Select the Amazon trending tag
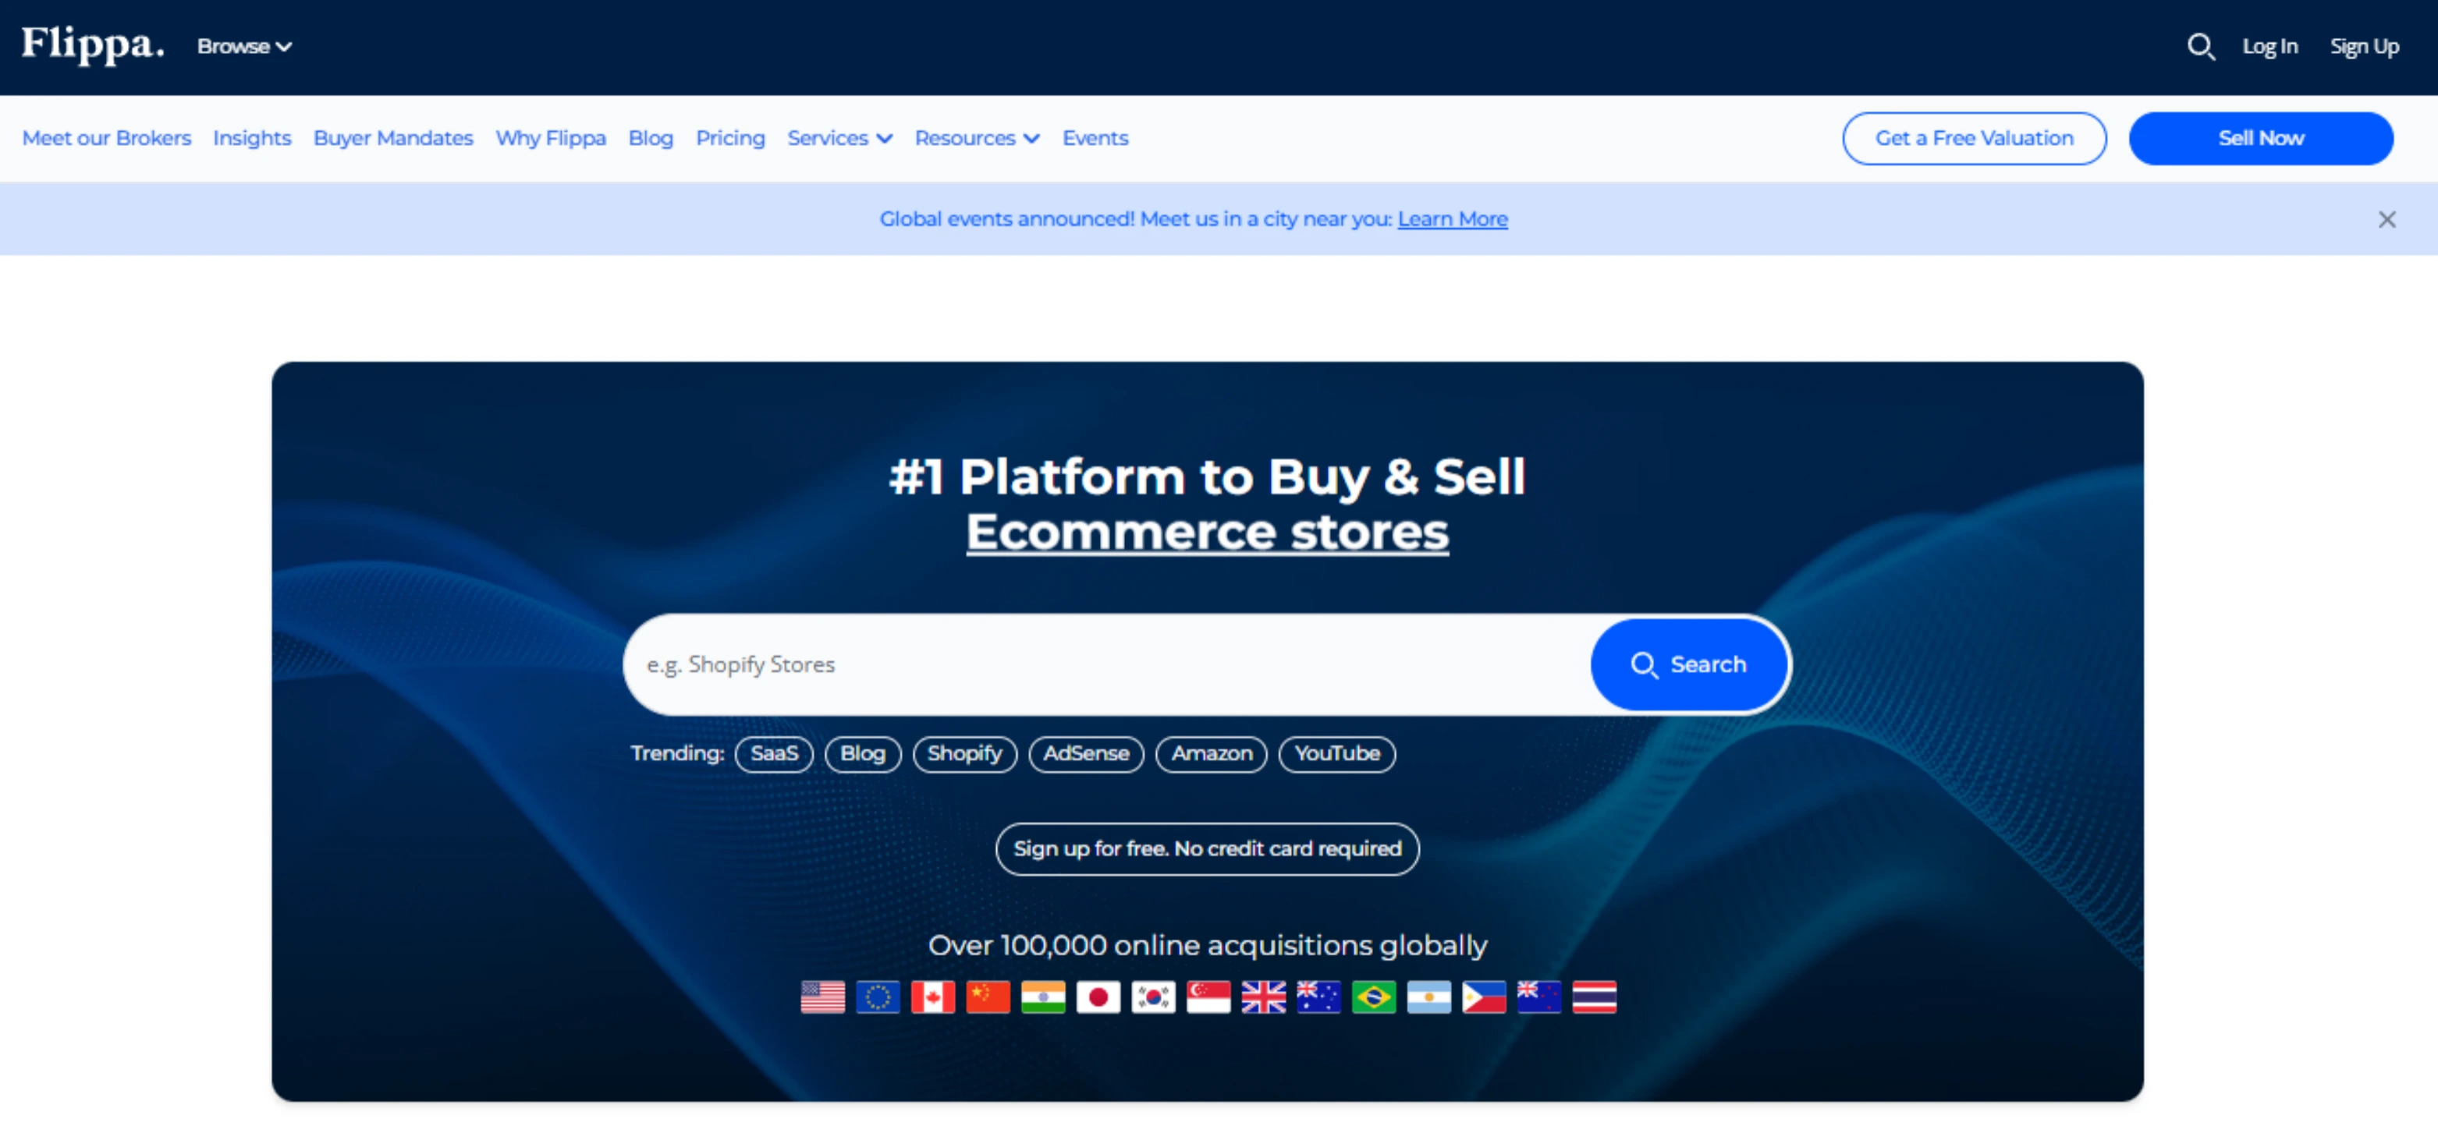The width and height of the screenshot is (2438, 1133). coord(1211,754)
